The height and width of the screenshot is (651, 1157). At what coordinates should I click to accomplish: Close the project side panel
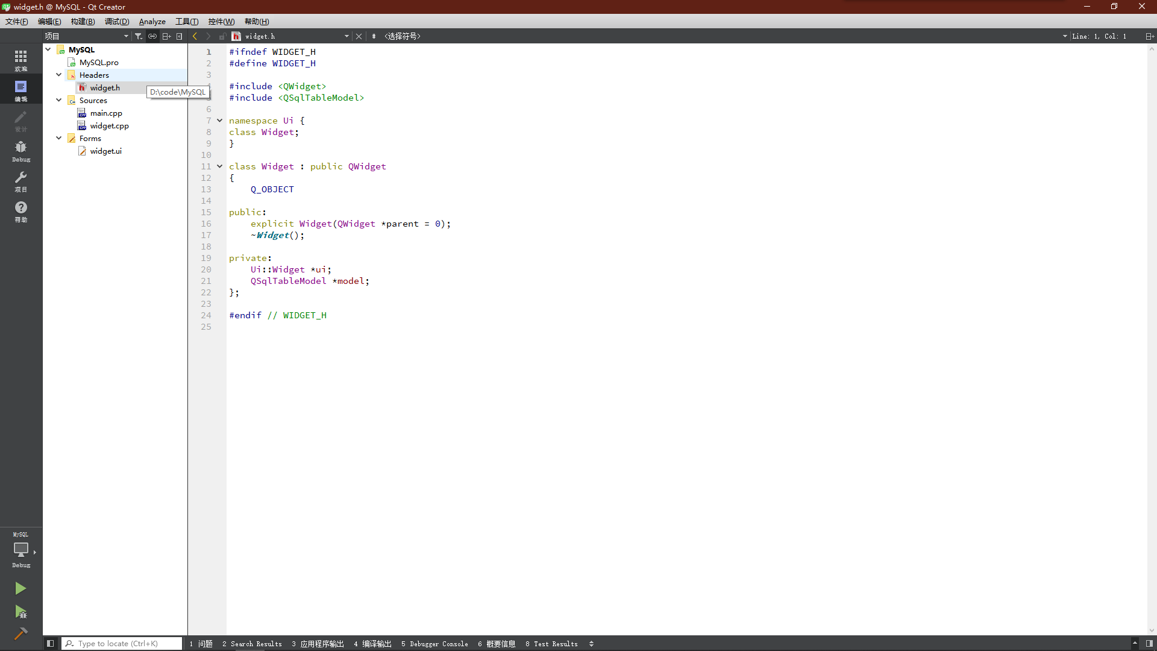pos(180,36)
